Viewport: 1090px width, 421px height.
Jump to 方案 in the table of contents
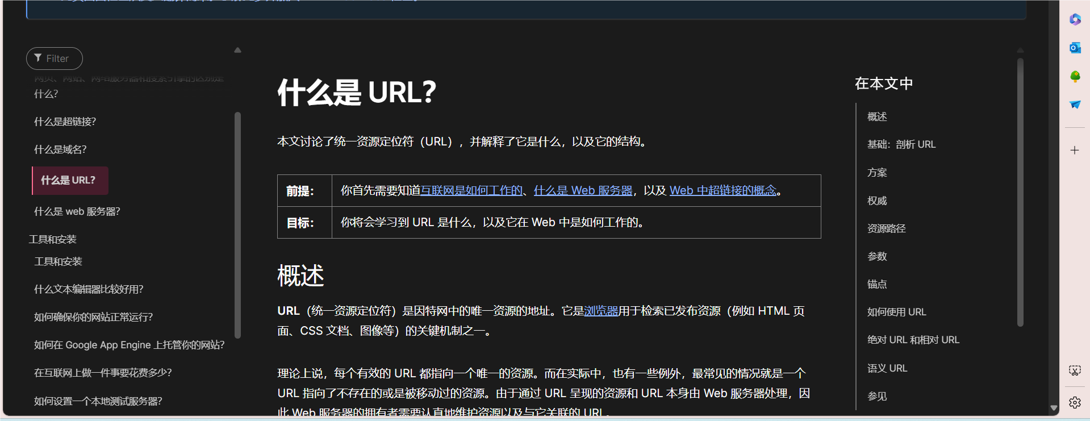coord(877,172)
